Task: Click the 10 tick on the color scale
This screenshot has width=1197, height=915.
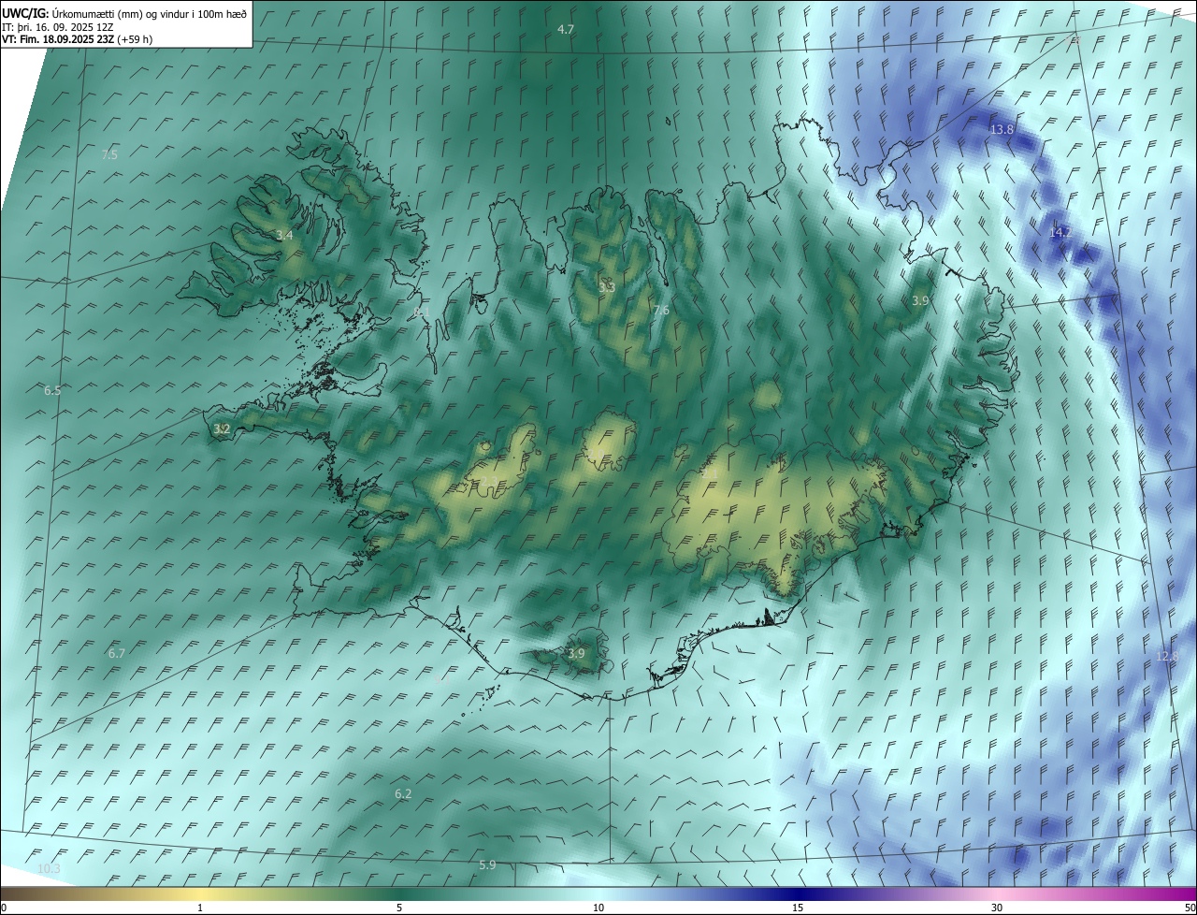Action: (598, 908)
